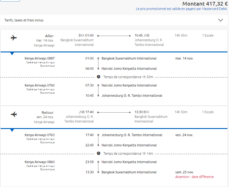Click Économique under flight 0760

[47, 93]
